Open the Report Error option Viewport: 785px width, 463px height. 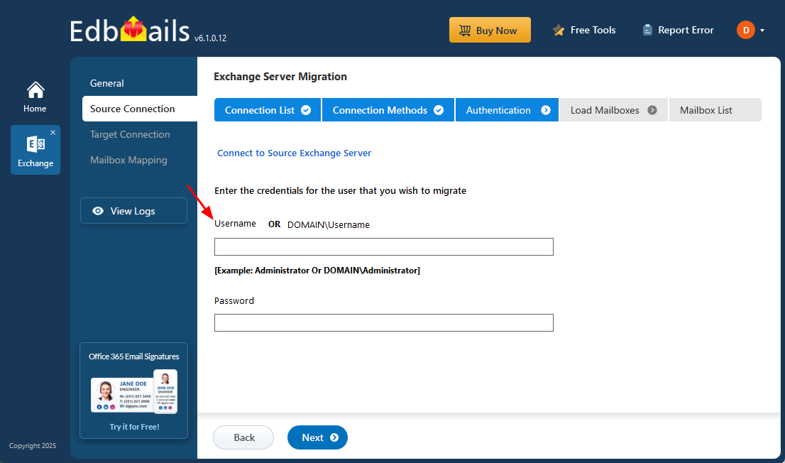678,30
